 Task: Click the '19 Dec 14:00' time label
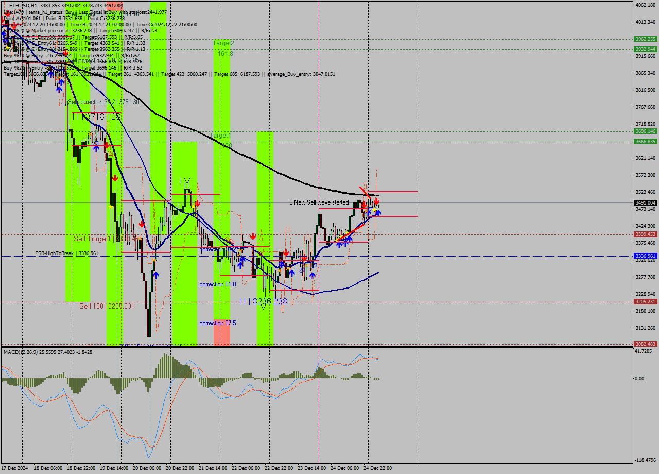pyautogui.click(x=115, y=468)
